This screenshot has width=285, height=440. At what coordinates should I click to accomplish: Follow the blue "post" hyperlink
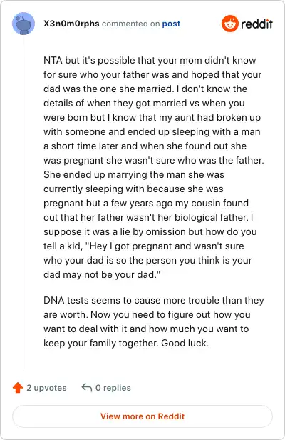(x=171, y=24)
